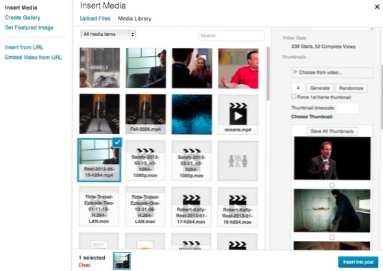
Task: Select man with hat by window thumbnail
Action: point(146,68)
